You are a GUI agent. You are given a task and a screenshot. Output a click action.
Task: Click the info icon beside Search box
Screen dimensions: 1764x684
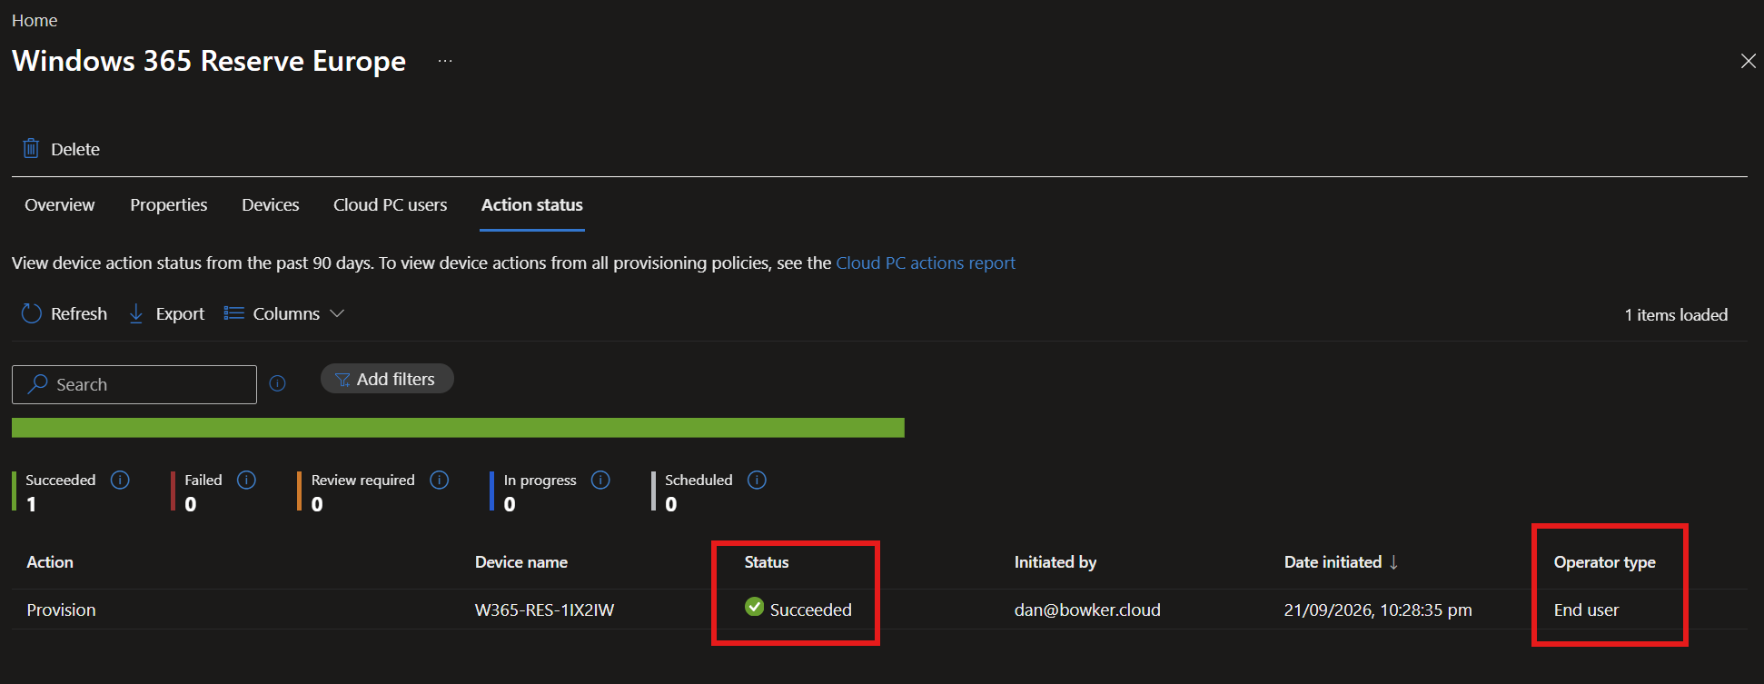278,383
